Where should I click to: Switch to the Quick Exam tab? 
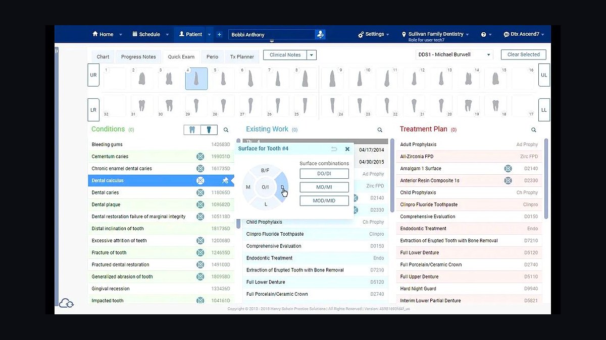tap(181, 56)
